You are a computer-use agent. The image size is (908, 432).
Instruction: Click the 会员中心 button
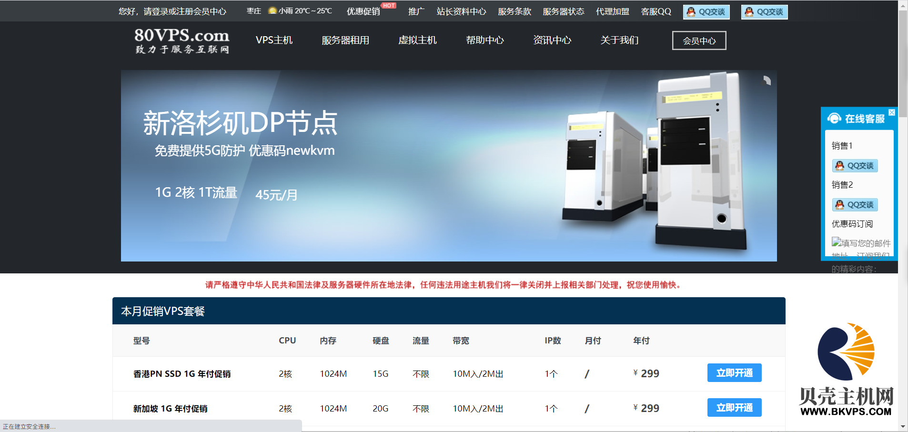click(x=699, y=40)
